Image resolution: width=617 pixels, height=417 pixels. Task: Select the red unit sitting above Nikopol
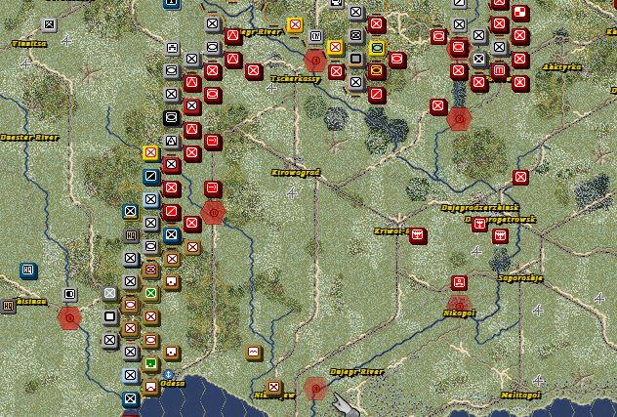click(x=459, y=282)
